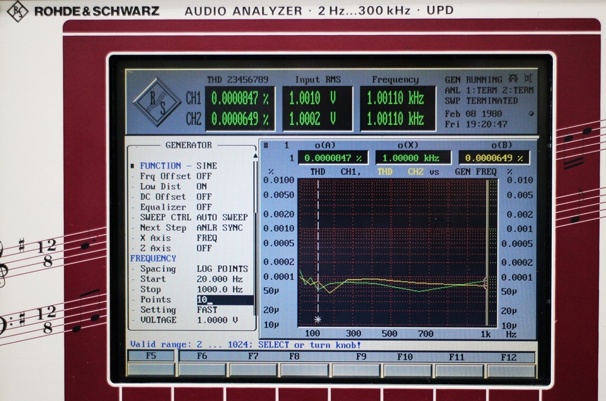The width and height of the screenshot is (606, 401).
Task: Click the ANL 1:TERM 2:TERM status line
Action: point(489,90)
